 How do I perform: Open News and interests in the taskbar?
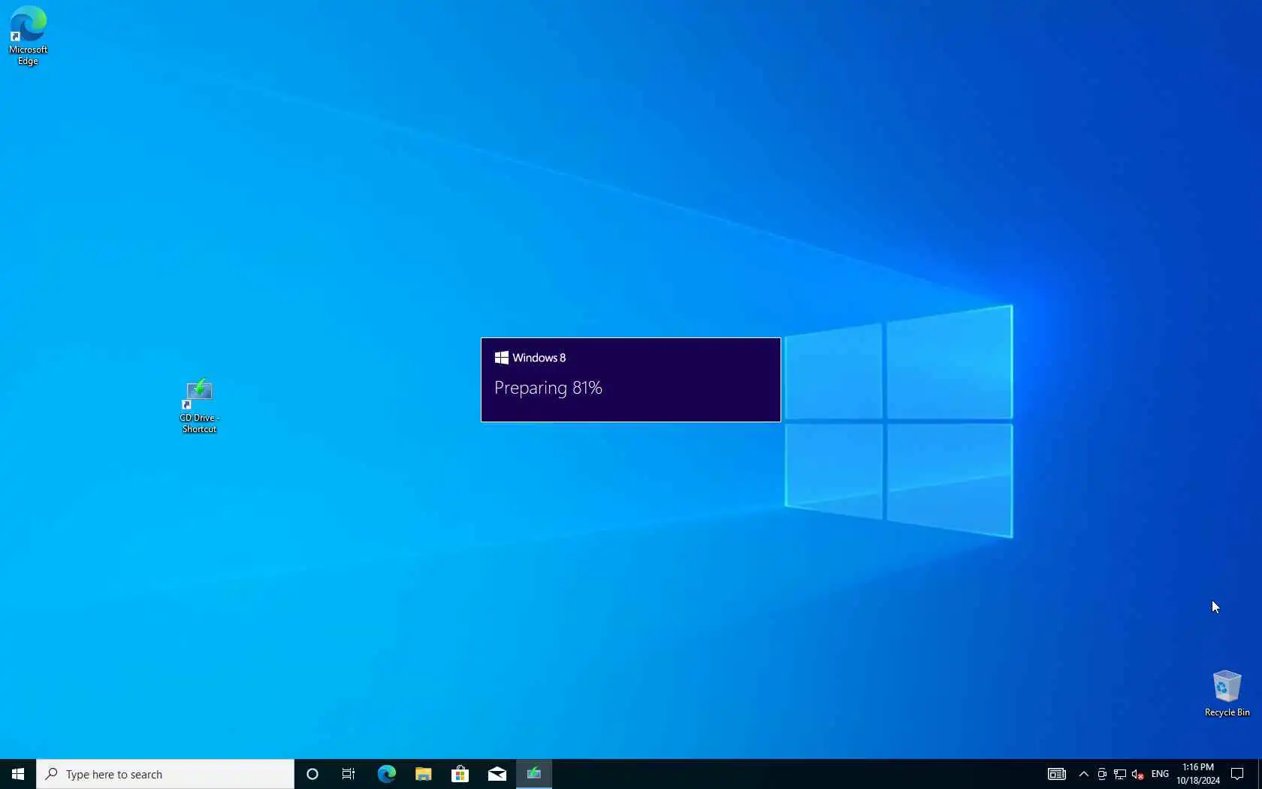1057,774
